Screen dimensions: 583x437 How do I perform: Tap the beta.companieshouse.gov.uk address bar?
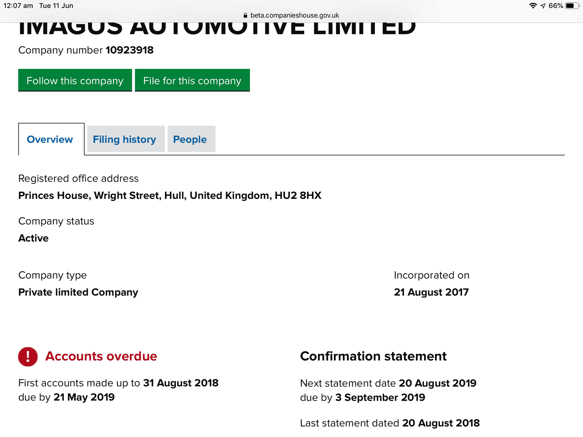coord(291,15)
